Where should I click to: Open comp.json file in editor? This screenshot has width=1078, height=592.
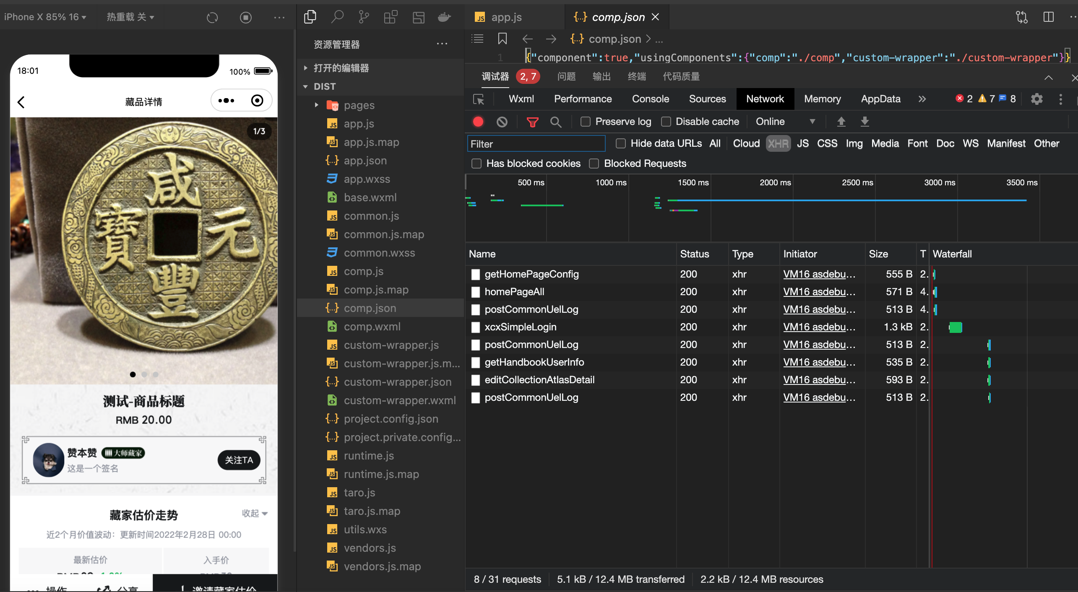click(369, 307)
